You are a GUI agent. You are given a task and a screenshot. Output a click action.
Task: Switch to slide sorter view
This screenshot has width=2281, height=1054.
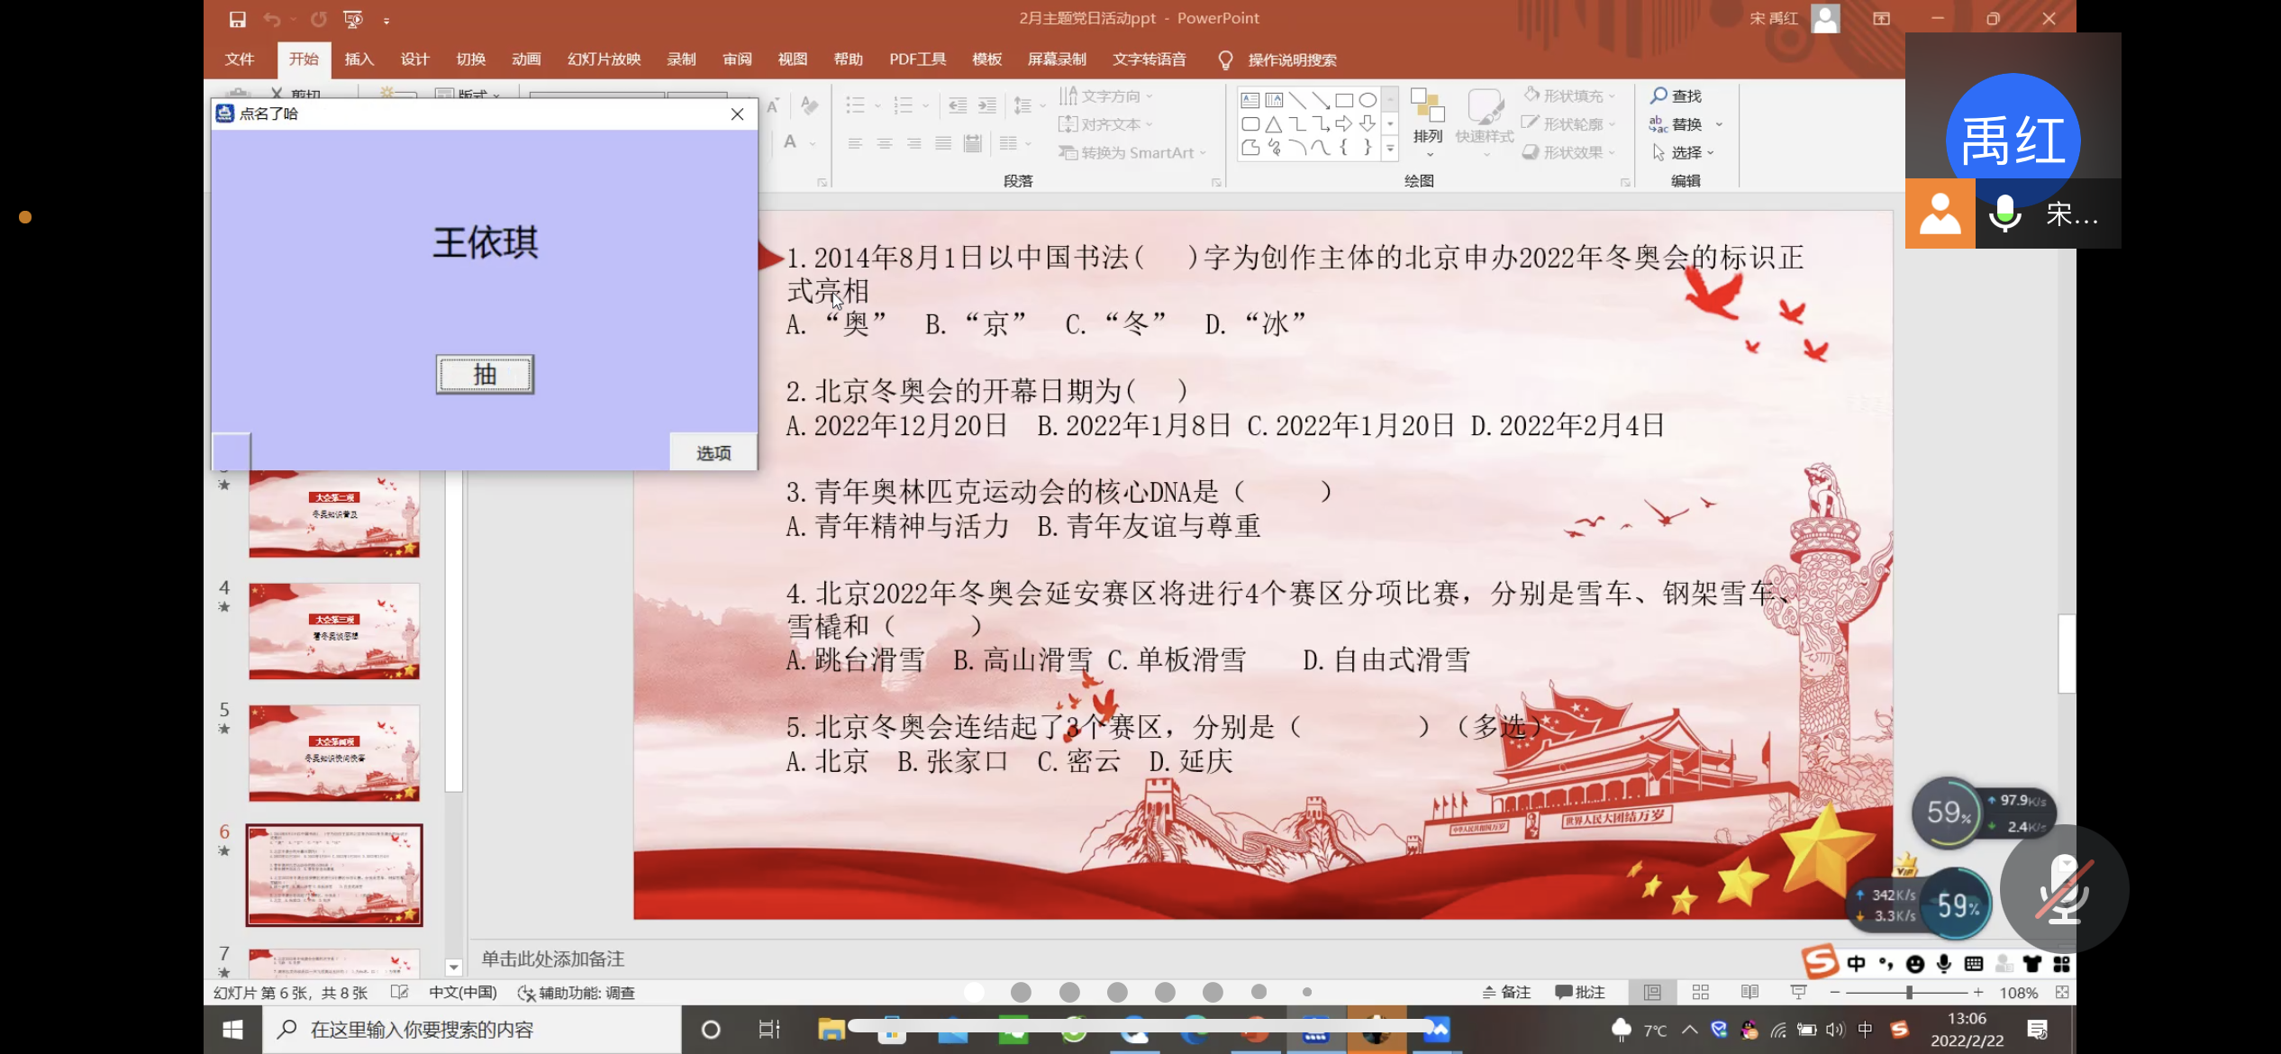[x=1701, y=992]
